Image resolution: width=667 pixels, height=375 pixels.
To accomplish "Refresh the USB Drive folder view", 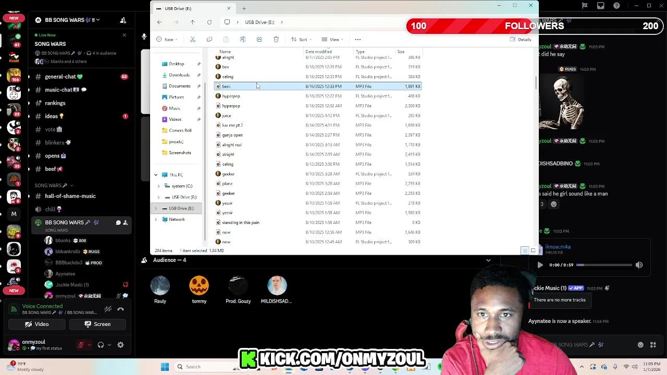I will 209,22.
